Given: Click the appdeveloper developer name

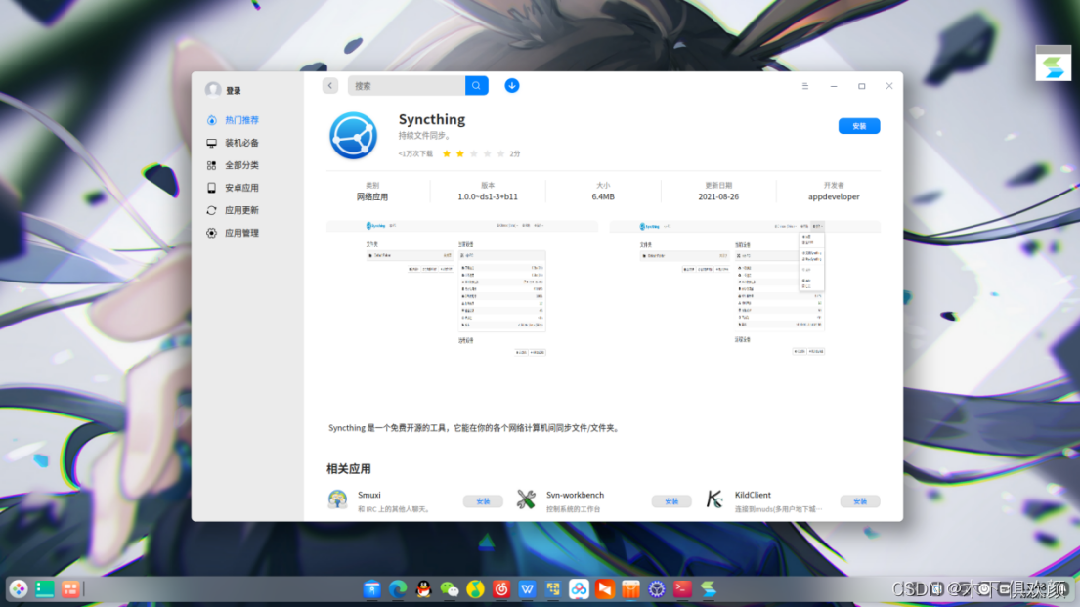Looking at the screenshot, I should pyautogui.click(x=834, y=197).
